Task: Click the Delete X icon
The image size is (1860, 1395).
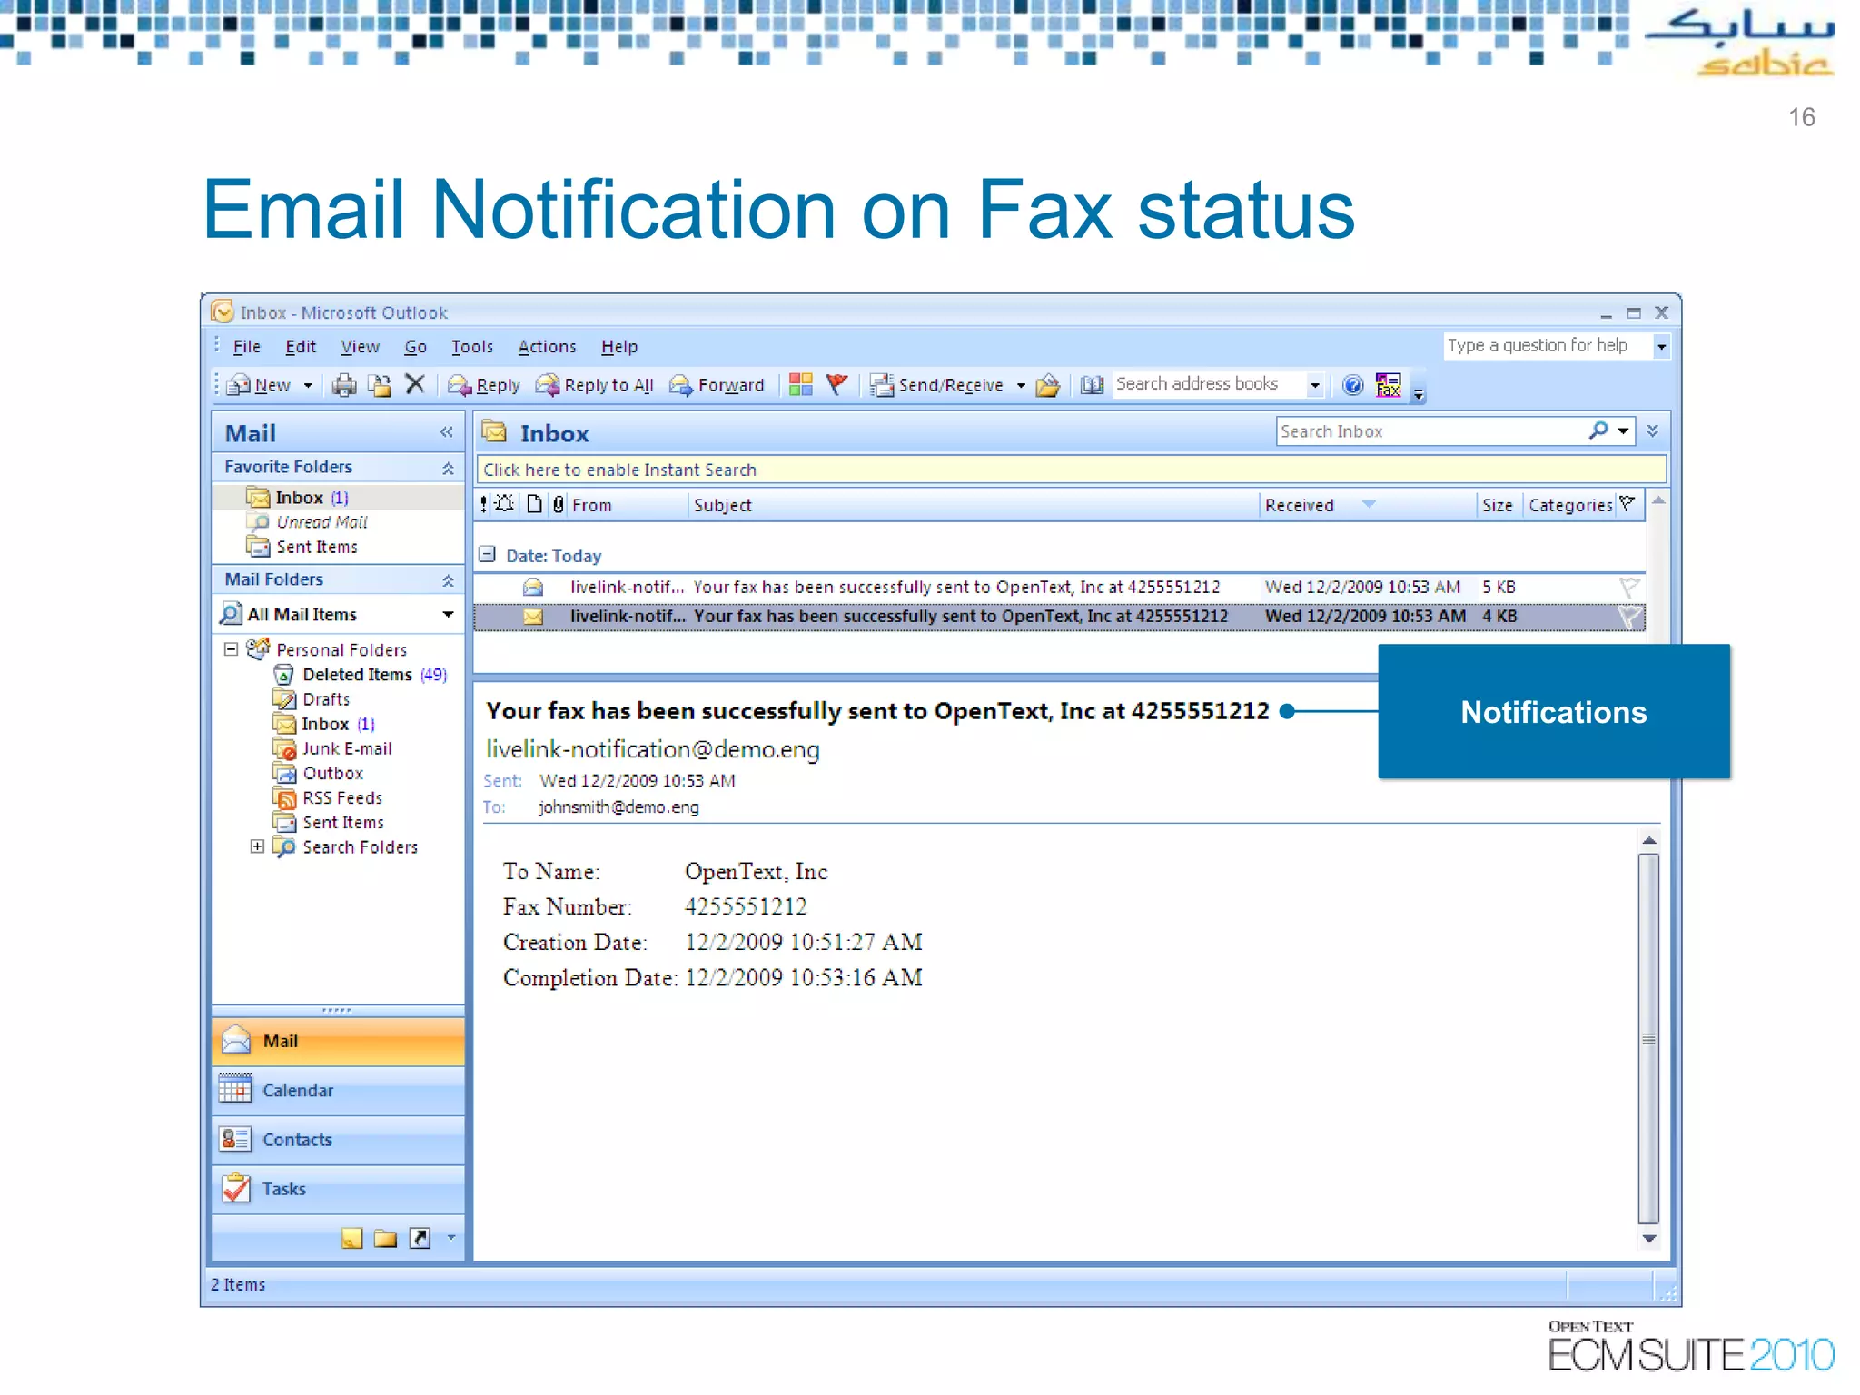Action: click(x=415, y=385)
